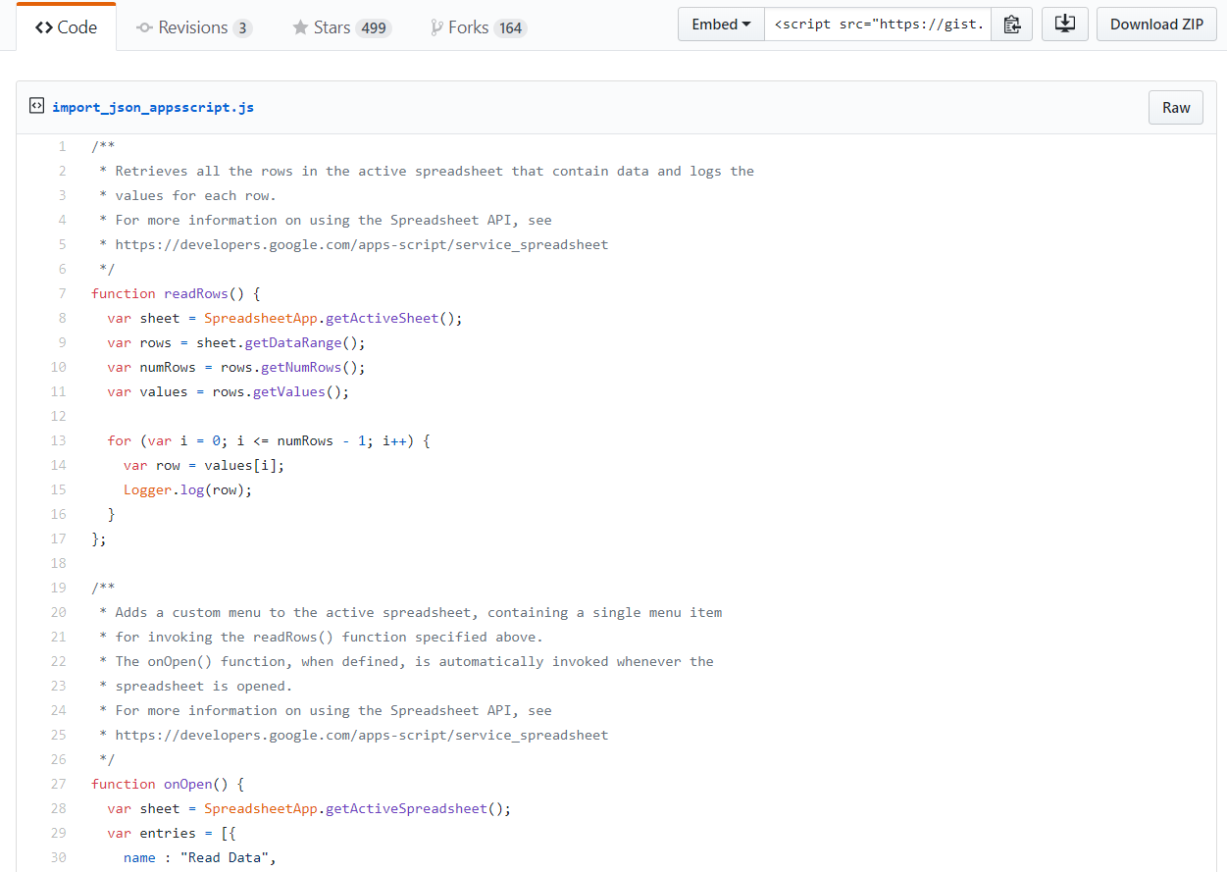The image size is (1227, 872).
Task: Click the save gist to desktop icon
Action: point(1064,25)
